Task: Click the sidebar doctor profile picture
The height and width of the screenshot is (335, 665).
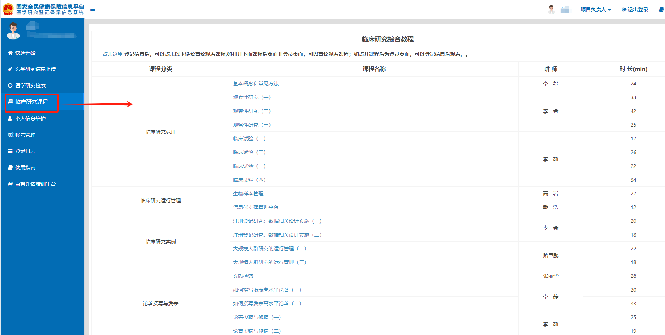Action: (13, 31)
